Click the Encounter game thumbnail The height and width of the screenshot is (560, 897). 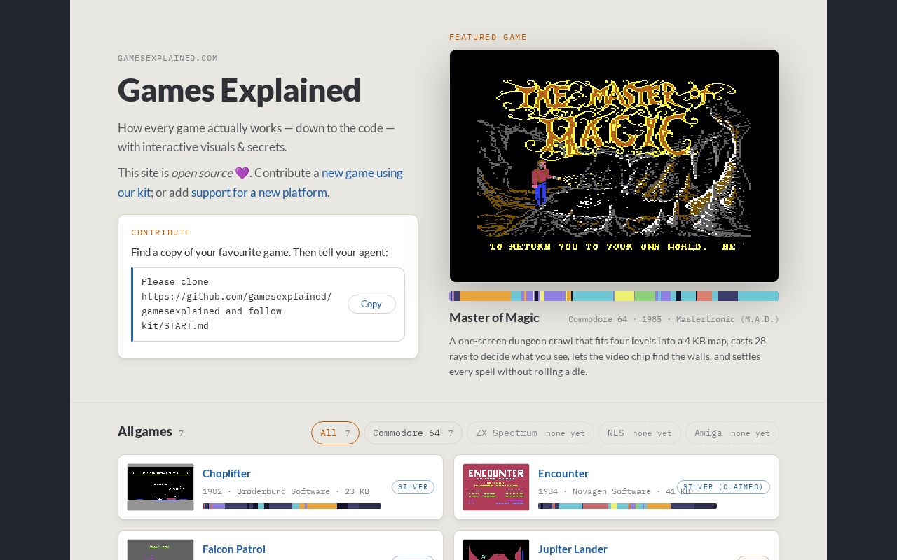tap(496, 487)
